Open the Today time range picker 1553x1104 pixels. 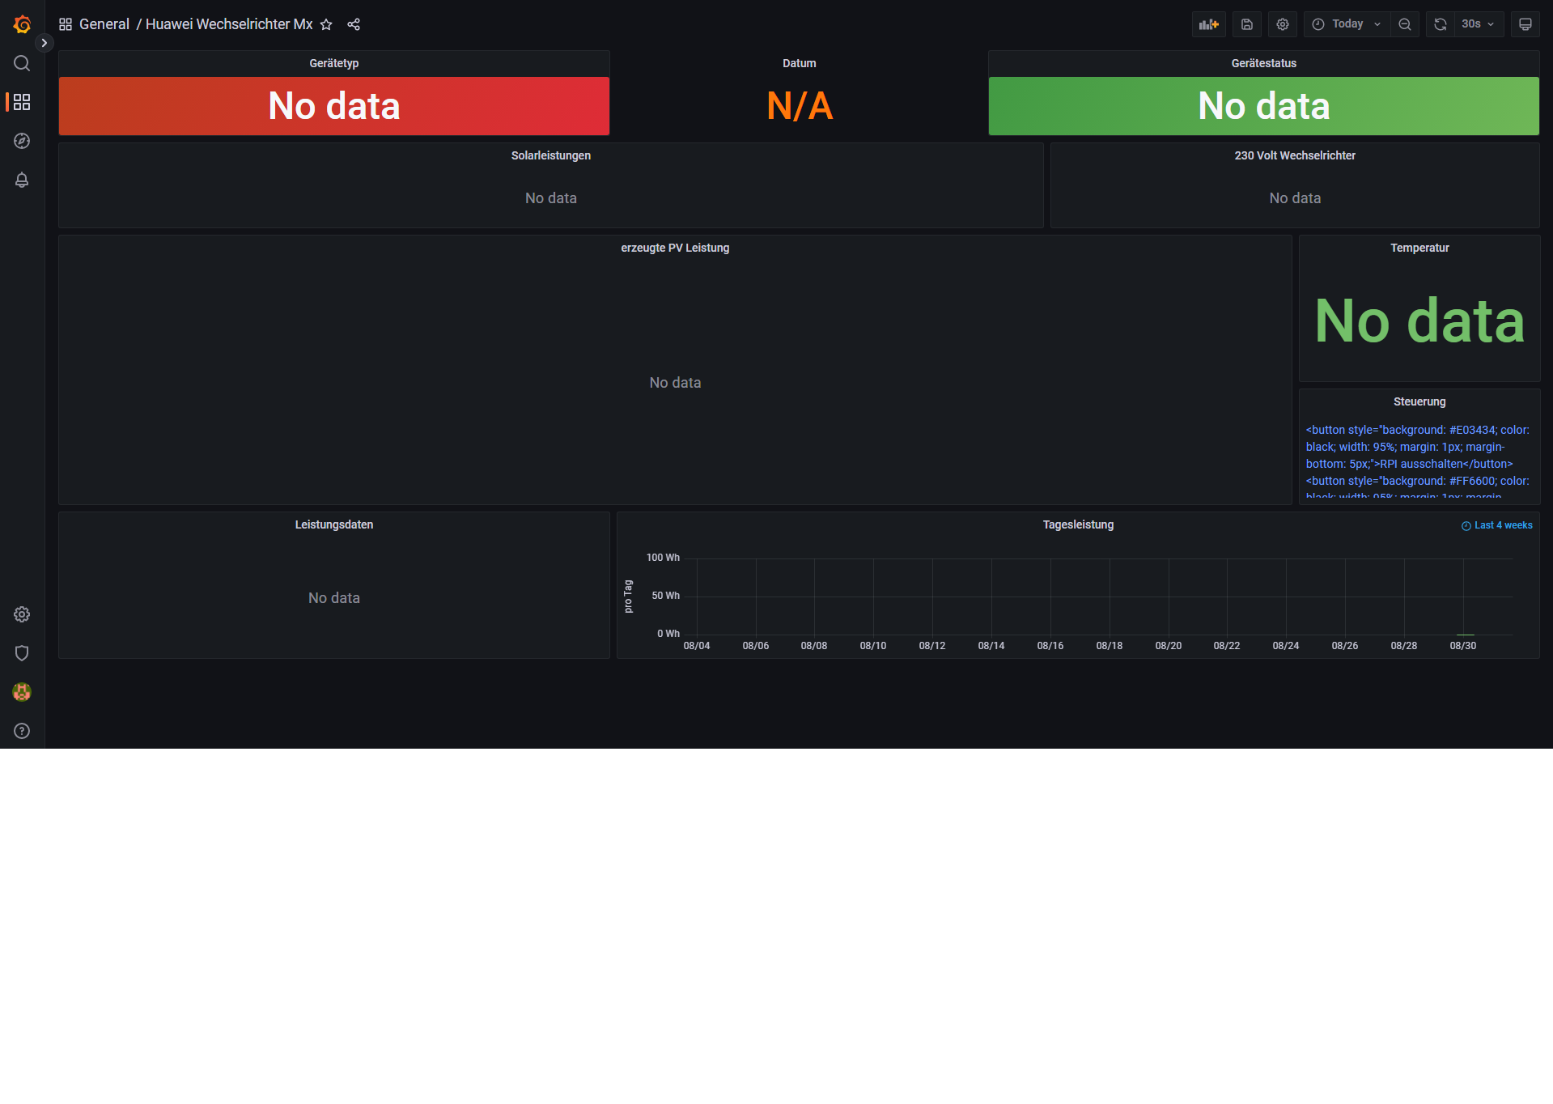pos(1347,24)
